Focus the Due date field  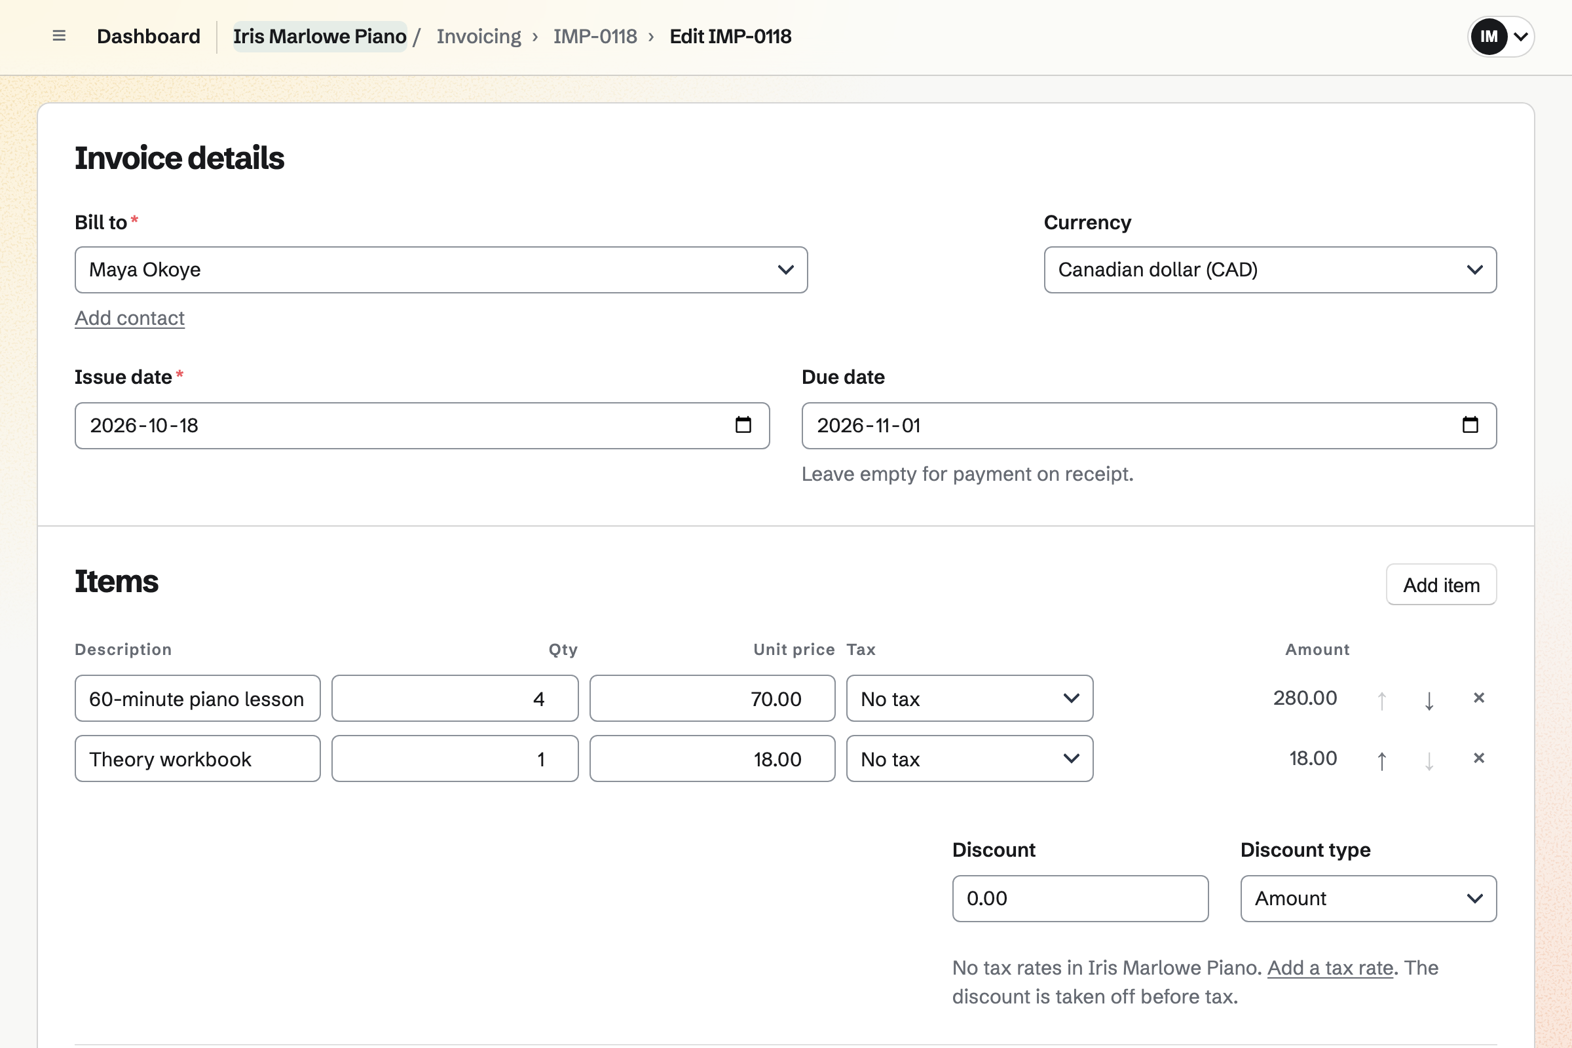pyautogui.click(x=1149, y=426)
